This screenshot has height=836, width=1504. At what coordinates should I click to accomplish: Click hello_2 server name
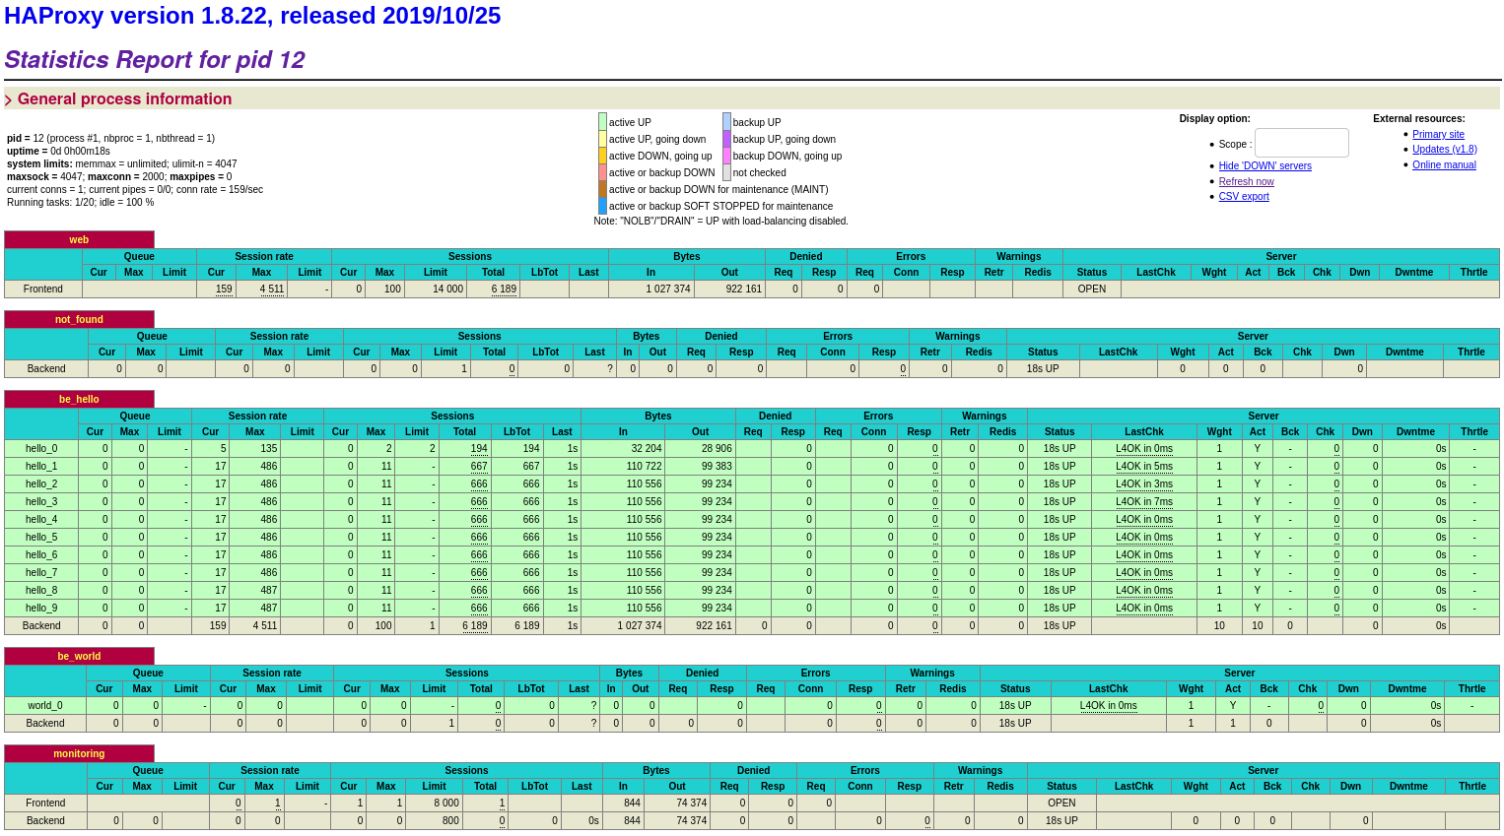coord(41,483)
